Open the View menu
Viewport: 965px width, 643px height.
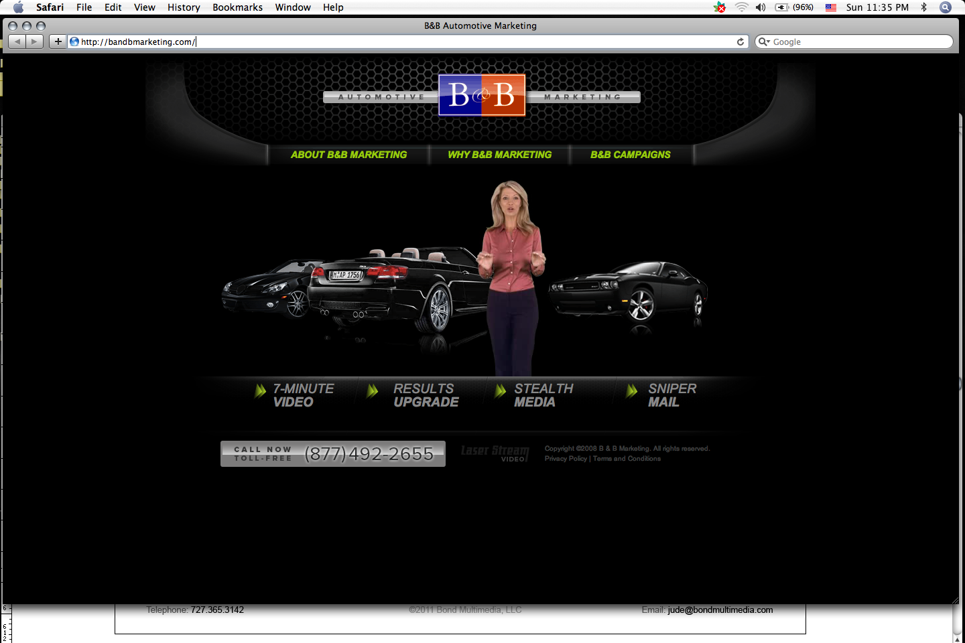144,7
